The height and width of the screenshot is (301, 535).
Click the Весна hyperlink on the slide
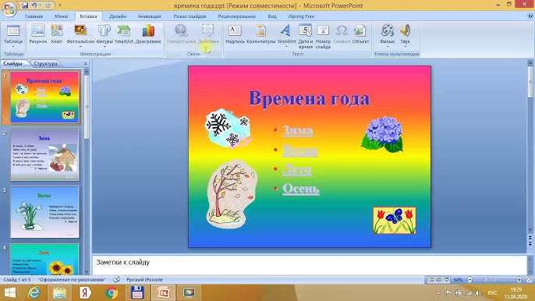click(300, 150)
